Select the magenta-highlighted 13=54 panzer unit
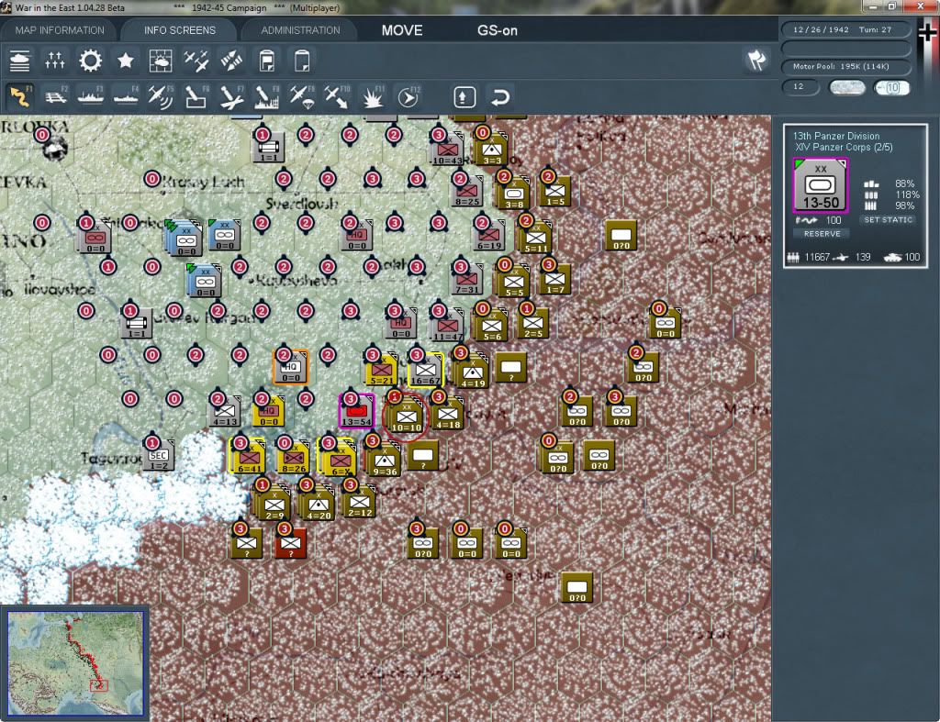The height and width of the screenshot is (722, 940). tap(356, 411)
